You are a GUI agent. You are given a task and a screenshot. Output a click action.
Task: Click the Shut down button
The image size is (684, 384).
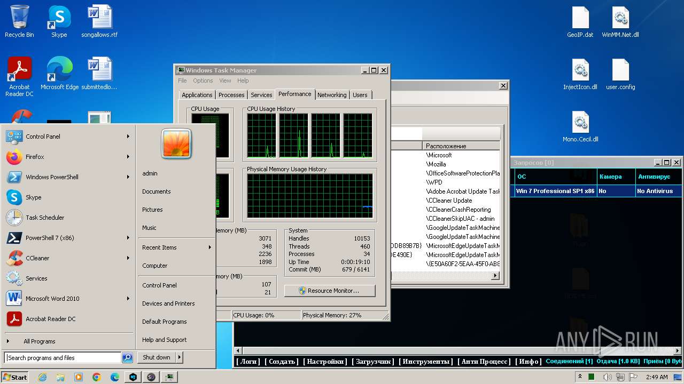(x=157, y=357)
